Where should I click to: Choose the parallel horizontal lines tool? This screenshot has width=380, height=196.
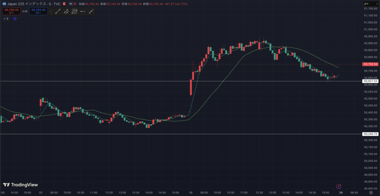click(x=74, y=12)
